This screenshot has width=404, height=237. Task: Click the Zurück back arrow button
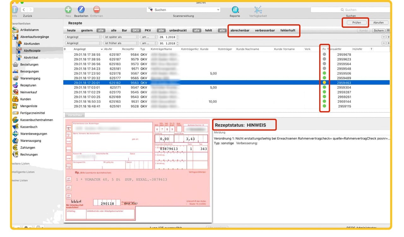24,10
